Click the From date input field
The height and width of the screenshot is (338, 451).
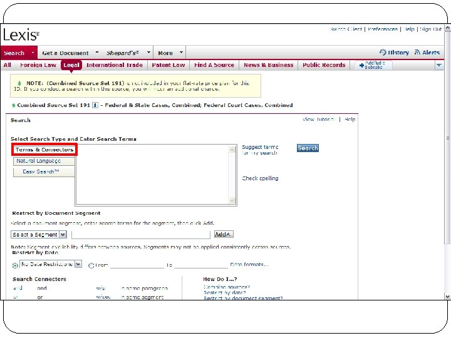coord(137,264)
